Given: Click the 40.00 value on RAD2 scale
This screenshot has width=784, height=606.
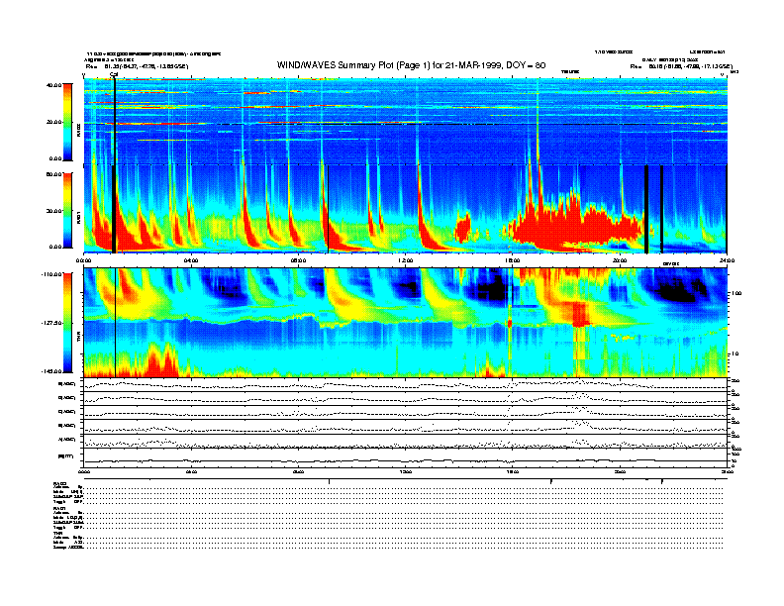Looking at the screenshot, I should [53, 85].
